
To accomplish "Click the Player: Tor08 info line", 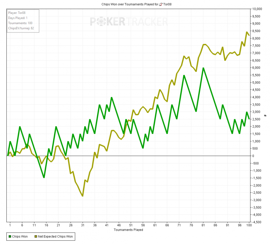I will tap(17, 13).
